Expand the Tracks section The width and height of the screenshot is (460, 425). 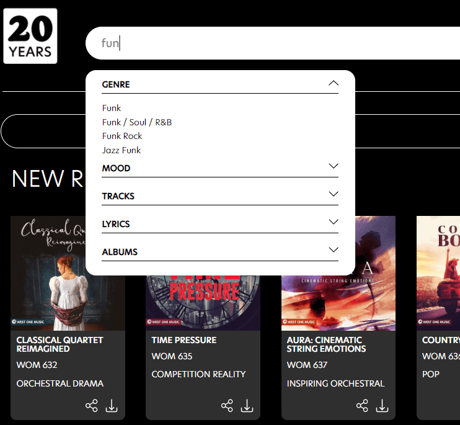coord(334,194)
